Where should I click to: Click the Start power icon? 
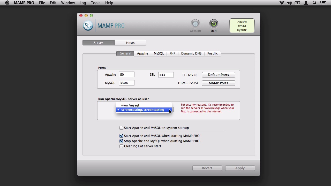point(214,24)
